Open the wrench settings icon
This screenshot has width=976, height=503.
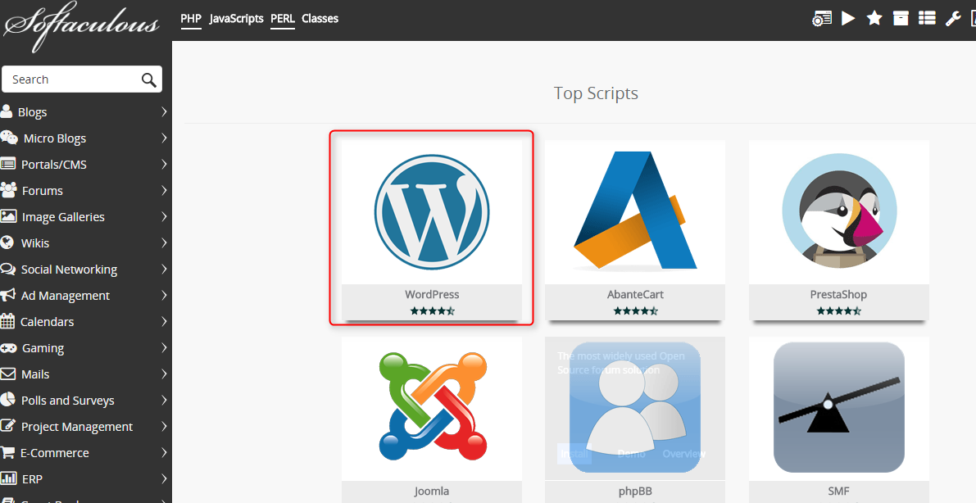(x=953, y=18)
